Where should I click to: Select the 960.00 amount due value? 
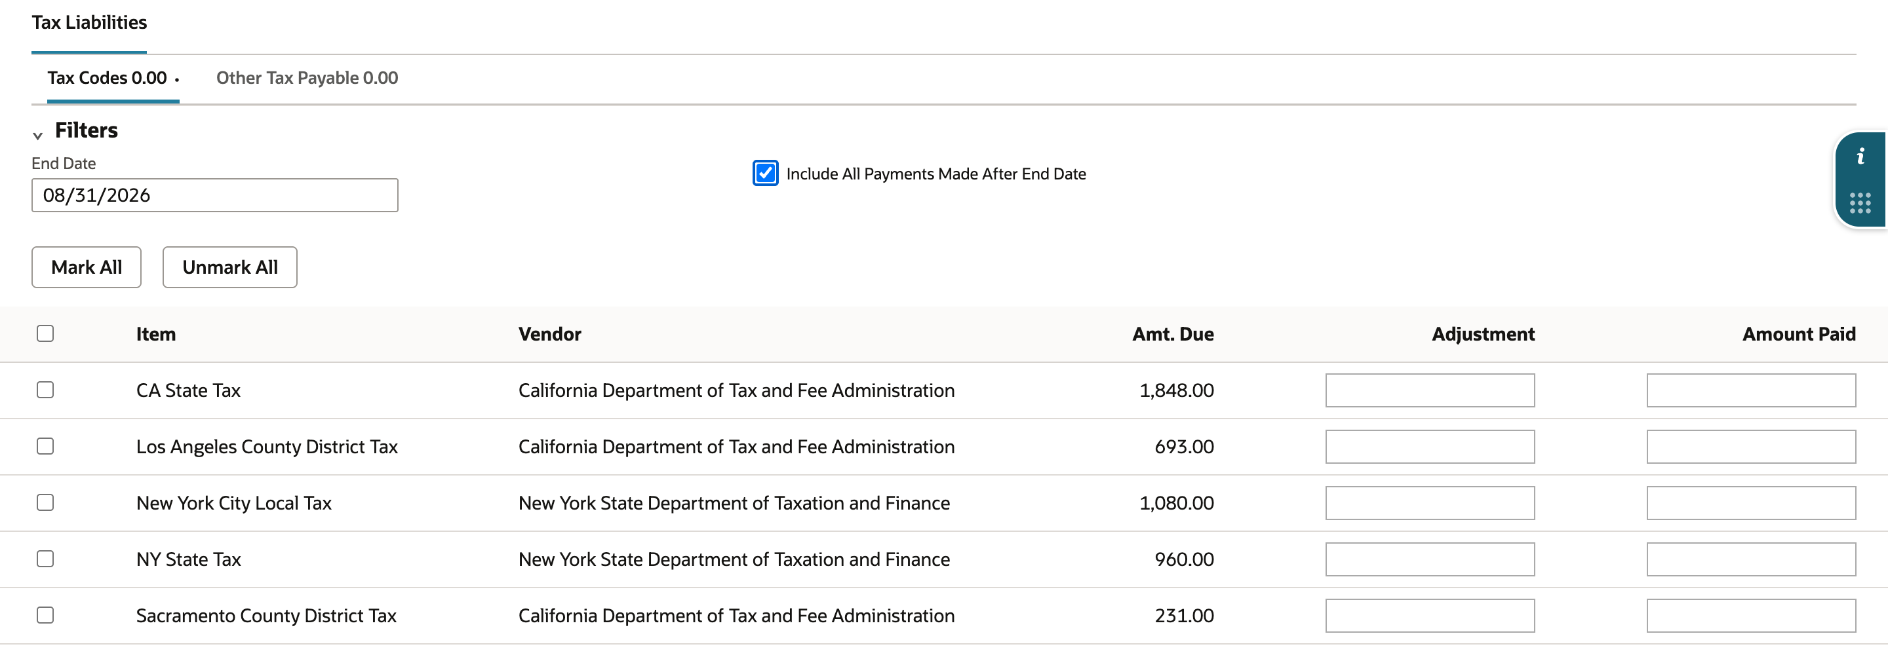pos(1184,560)
